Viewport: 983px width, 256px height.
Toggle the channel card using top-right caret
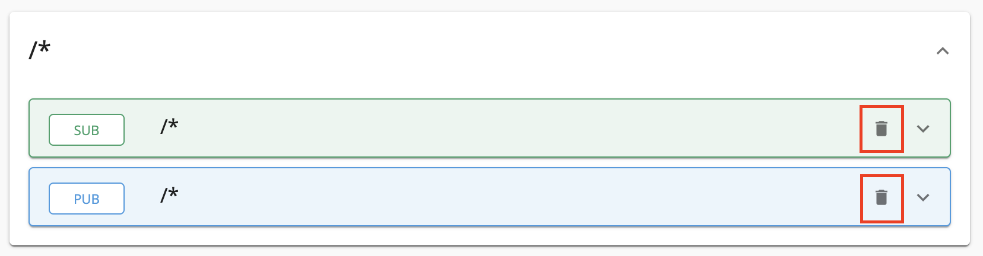click(x=943, y=52)
